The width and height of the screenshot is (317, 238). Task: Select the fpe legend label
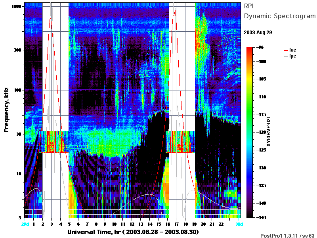tap(292, 56)
